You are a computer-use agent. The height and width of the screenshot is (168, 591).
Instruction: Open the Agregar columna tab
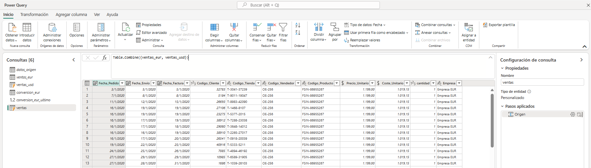coord(71,15)
